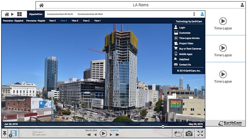247x139 pixels.
Task: Click the Contact Us envelope icon
Action: (176, 64)
